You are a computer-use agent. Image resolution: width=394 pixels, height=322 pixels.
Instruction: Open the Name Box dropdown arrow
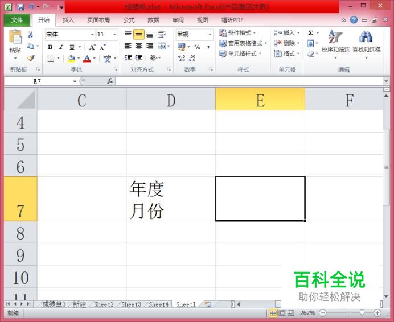(75, 81)
